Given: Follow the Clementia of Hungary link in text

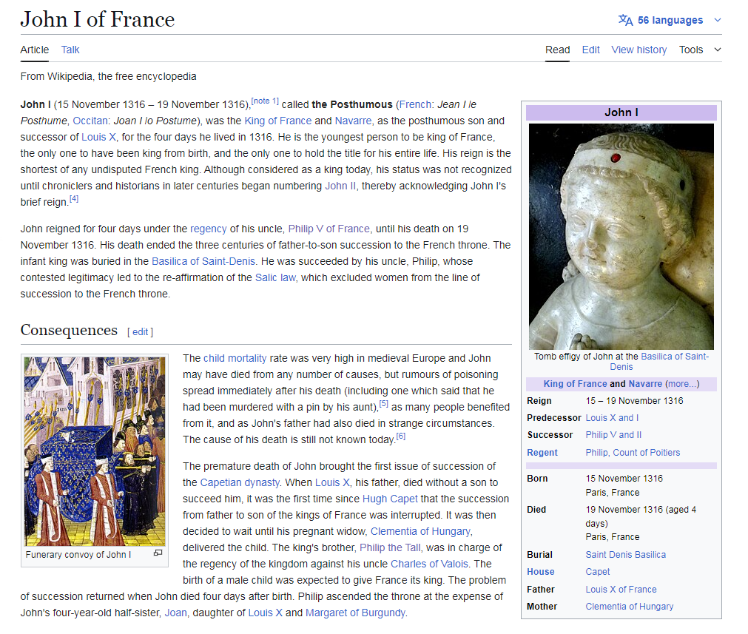Looking at the screenshot, I should pyautogui.click(x=420, y=531).
